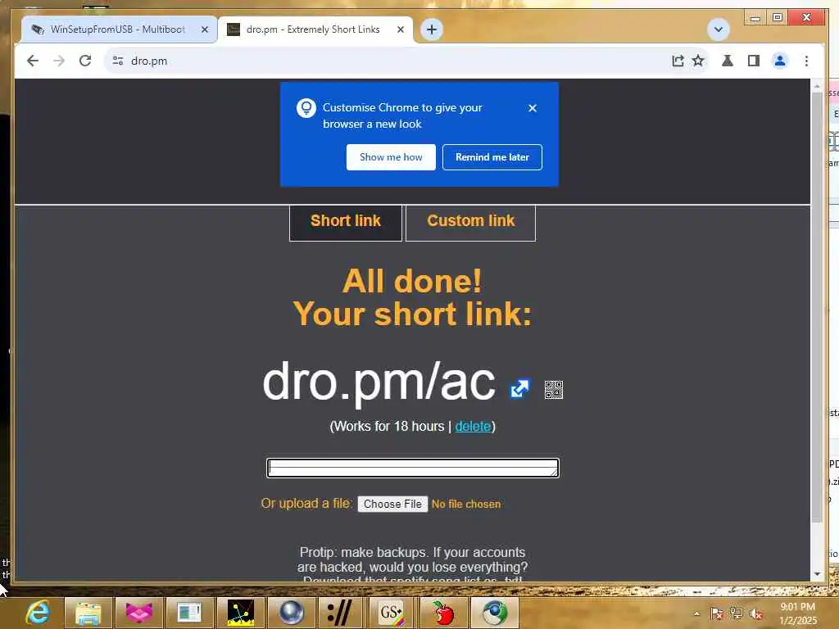
Task: Click scrollbar down arrow
Action: click(817, 574)
